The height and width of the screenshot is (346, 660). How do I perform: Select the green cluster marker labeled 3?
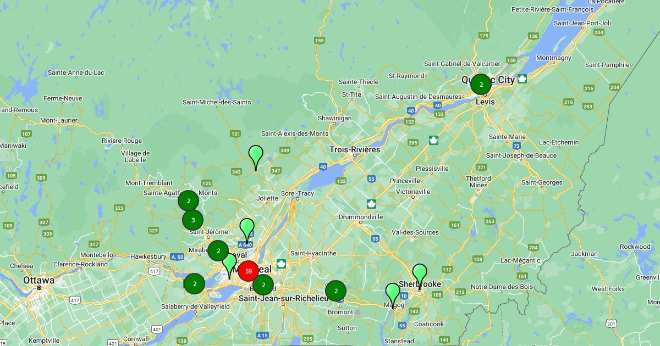click(x=193, y=220)
